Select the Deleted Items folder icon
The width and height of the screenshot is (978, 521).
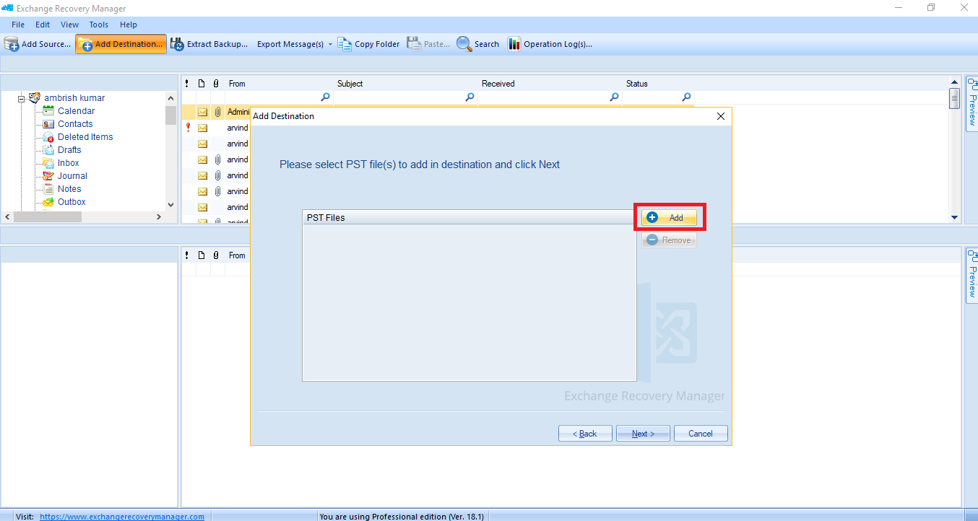(x=48, y=136)
